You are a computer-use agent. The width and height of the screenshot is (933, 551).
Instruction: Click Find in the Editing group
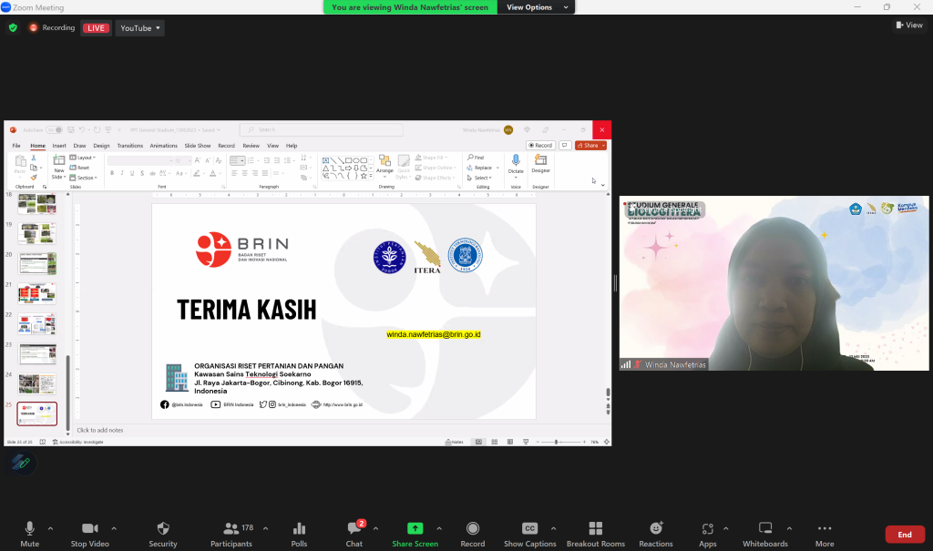[476, 158]
